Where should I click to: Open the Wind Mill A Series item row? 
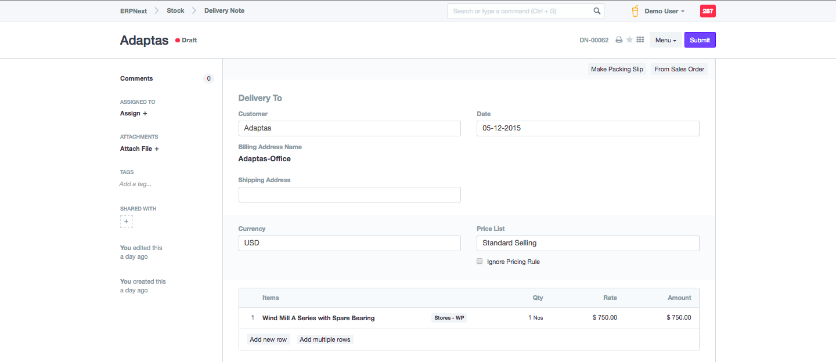pyautogui.click(x=318, y=318)
